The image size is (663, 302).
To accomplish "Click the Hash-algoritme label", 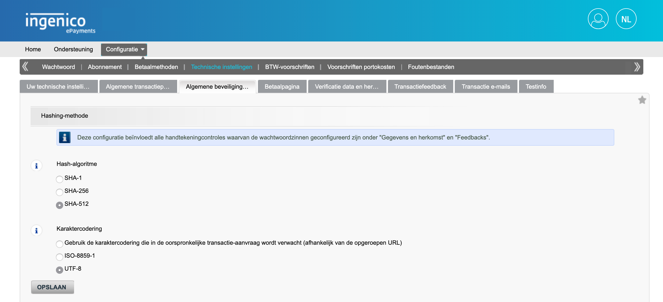I will coord(77,164).
